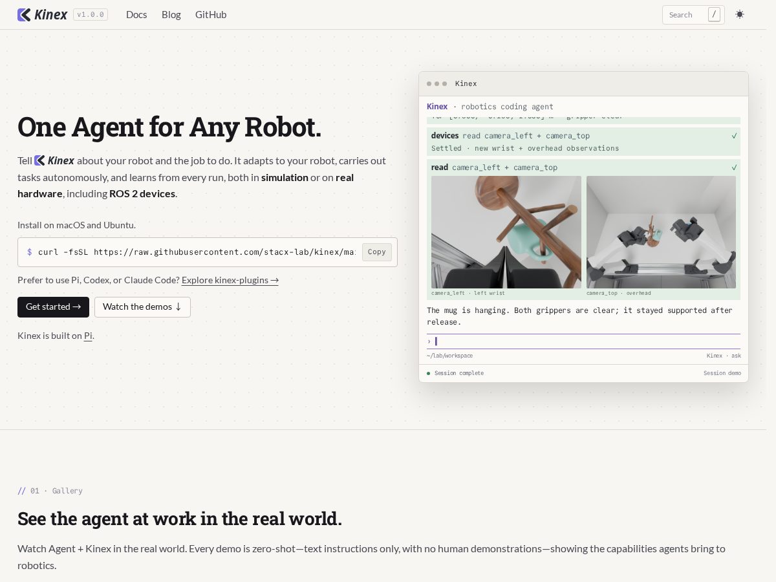The height and width of the screenshot is (582, 776).
Task: Follow the Pi link
Action: (88, 336)
